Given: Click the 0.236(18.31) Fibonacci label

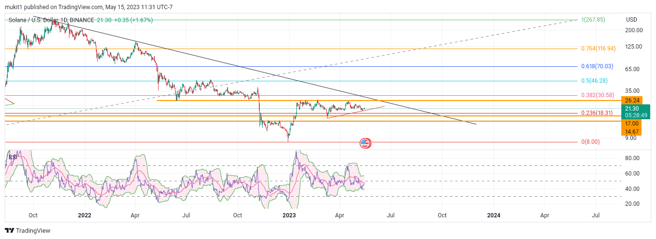Looking at the screenshot, I should 597,113.
